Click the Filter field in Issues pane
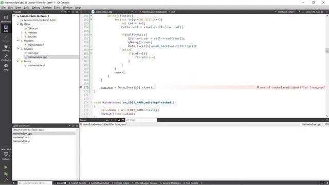This screenshot has height=185, width=329. [x=141, y=120]
